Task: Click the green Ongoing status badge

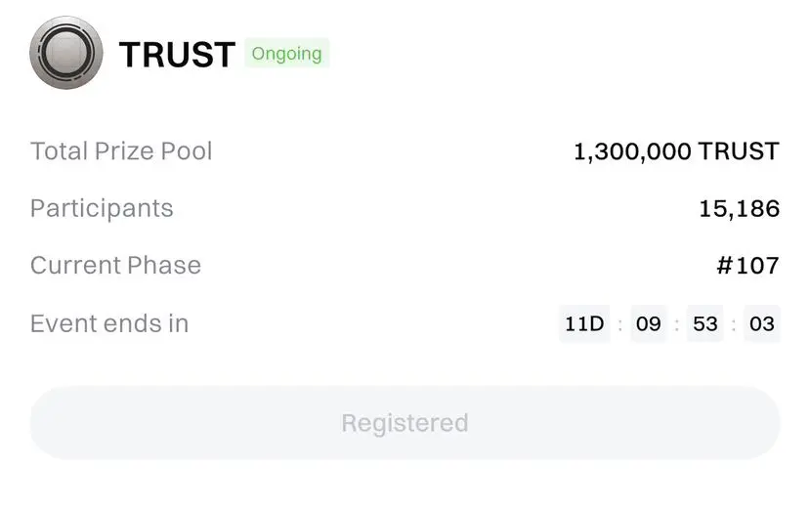Action: pos(287,54)
